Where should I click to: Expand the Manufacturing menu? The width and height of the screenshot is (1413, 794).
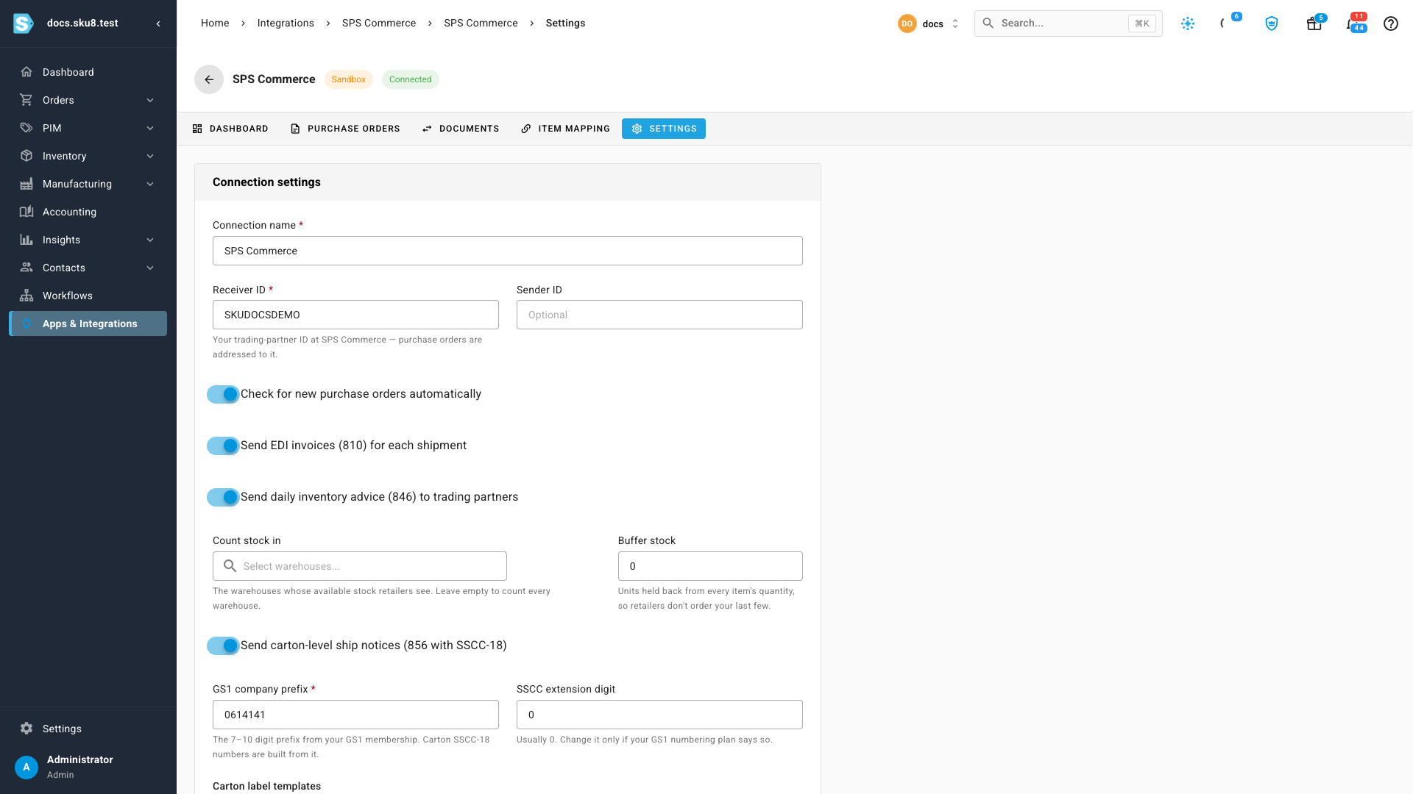click(x=88, y=184)
